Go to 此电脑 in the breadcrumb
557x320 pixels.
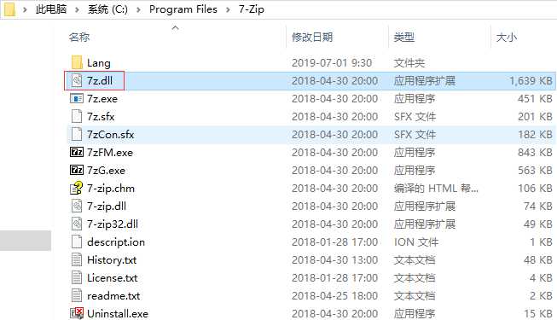pyautogui.click(x=51, y=9)
